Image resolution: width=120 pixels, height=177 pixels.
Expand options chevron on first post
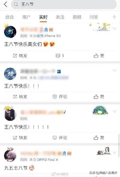click(115, 29)
